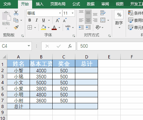
Task: Open Cell Styles (单元)
Action: pos(135,27)
